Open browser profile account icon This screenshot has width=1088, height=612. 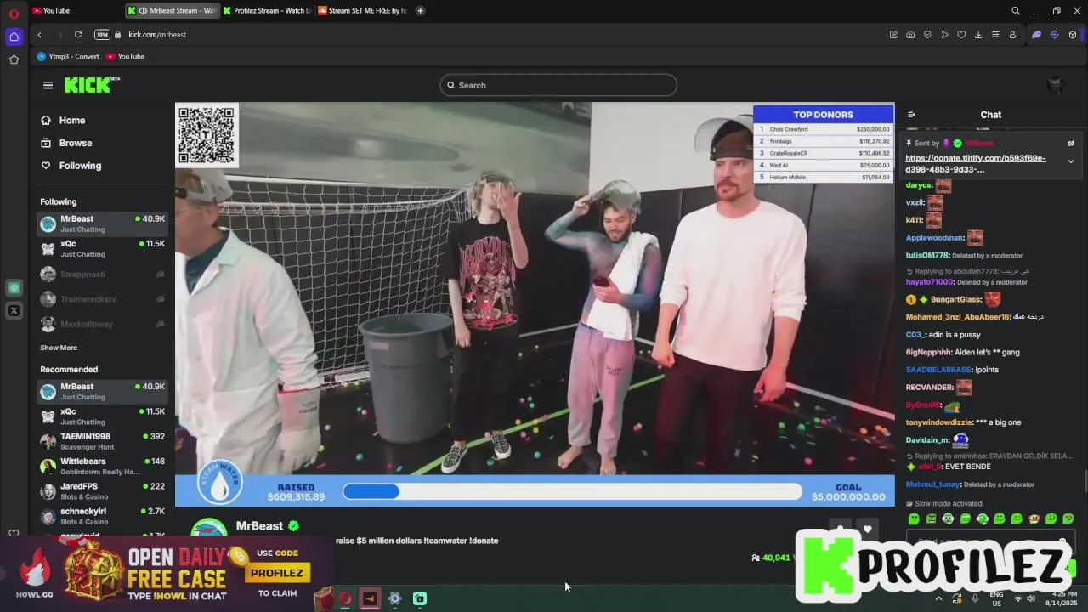point(1012,35)
